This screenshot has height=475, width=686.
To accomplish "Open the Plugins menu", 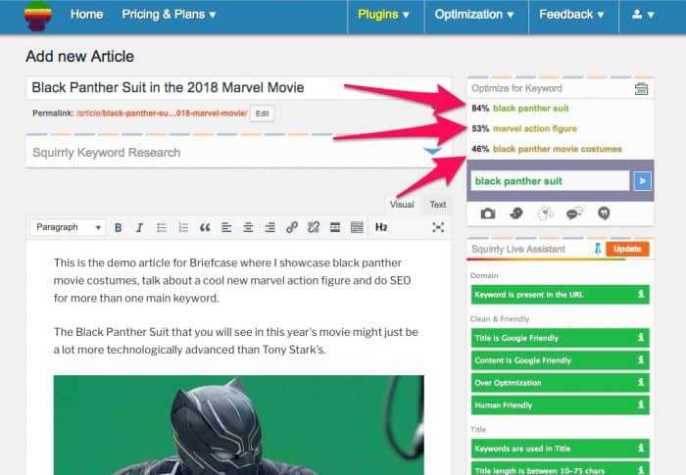I will coord(384,15).
